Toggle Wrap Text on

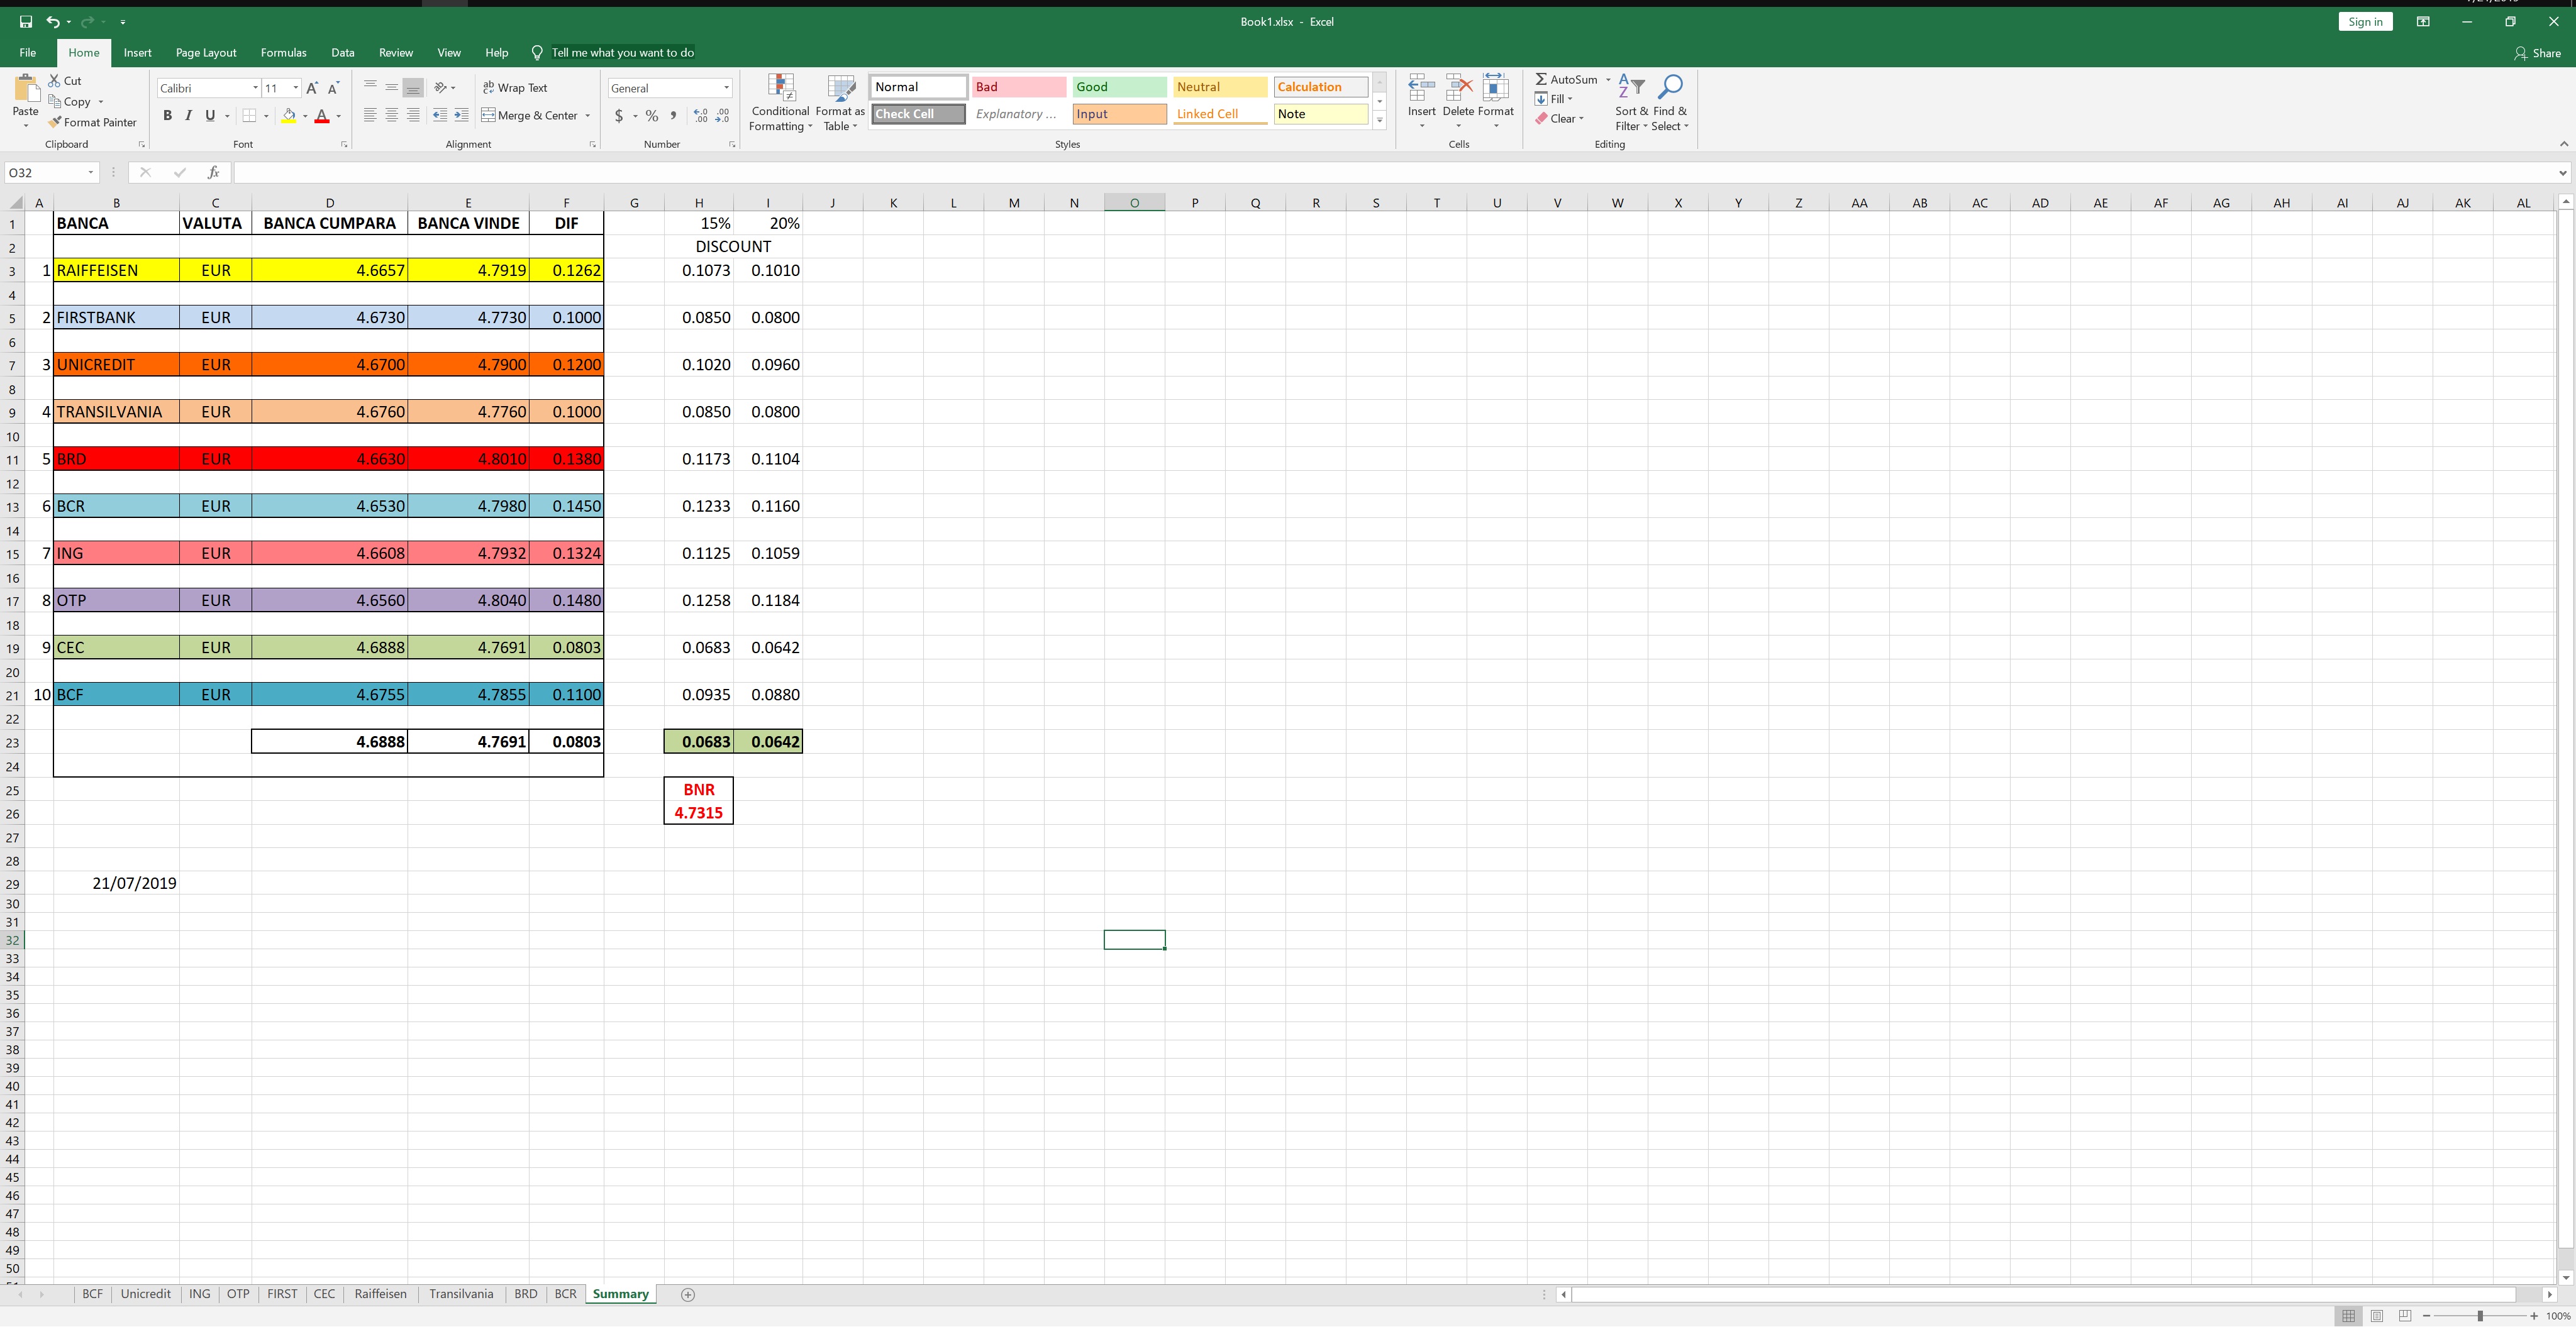click(515, 88)
